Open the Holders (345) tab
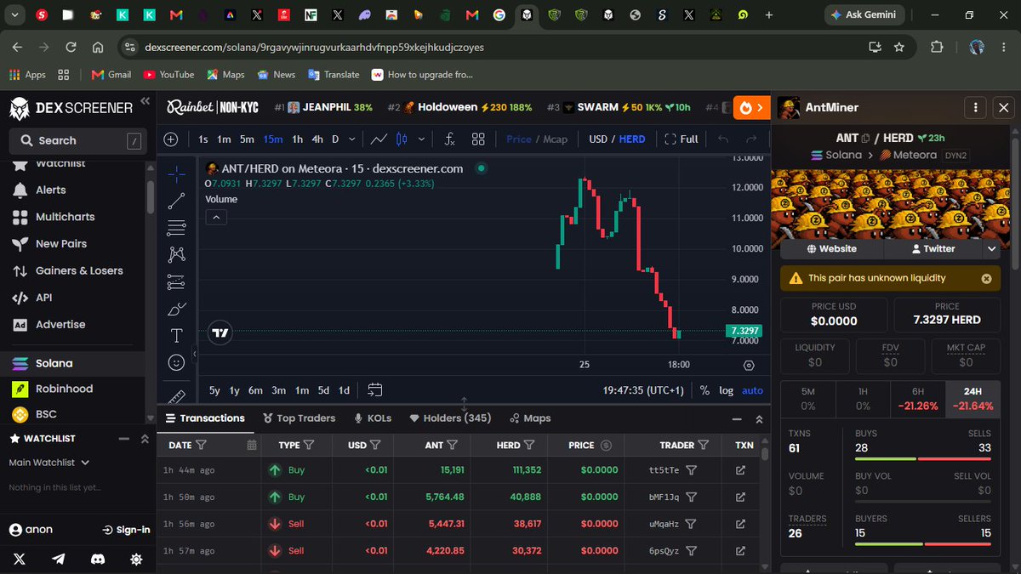This screenshot has height=574, width=1021. [451, 418]
